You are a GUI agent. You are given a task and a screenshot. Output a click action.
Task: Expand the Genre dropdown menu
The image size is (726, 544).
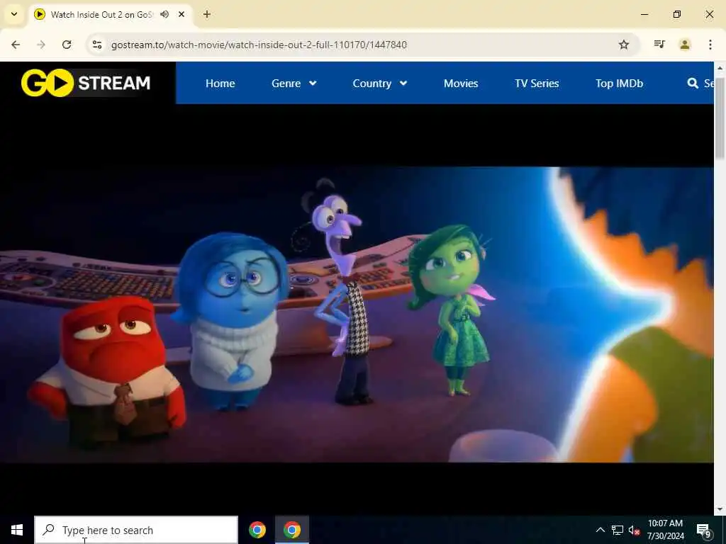click(294, 84)
